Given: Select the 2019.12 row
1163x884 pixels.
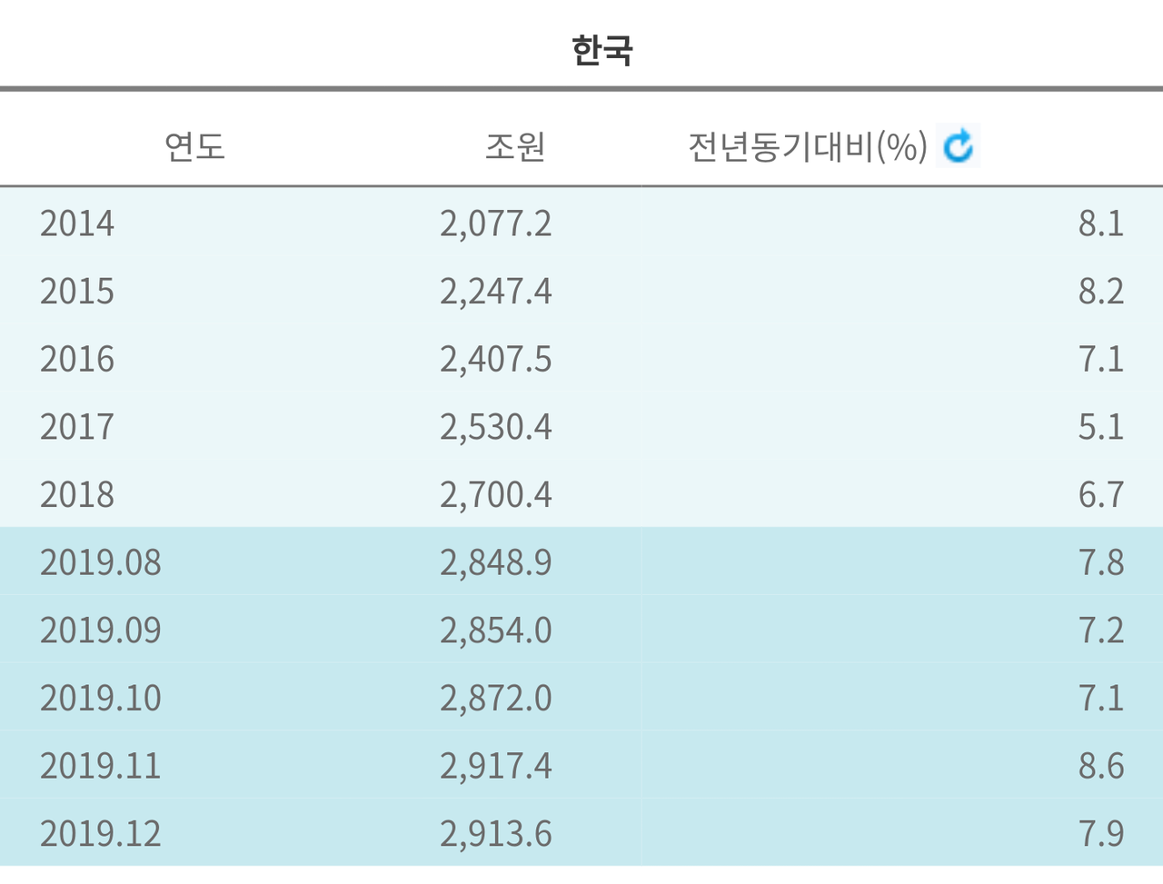Looking at the screenshot, I should (x=101, y=833).
